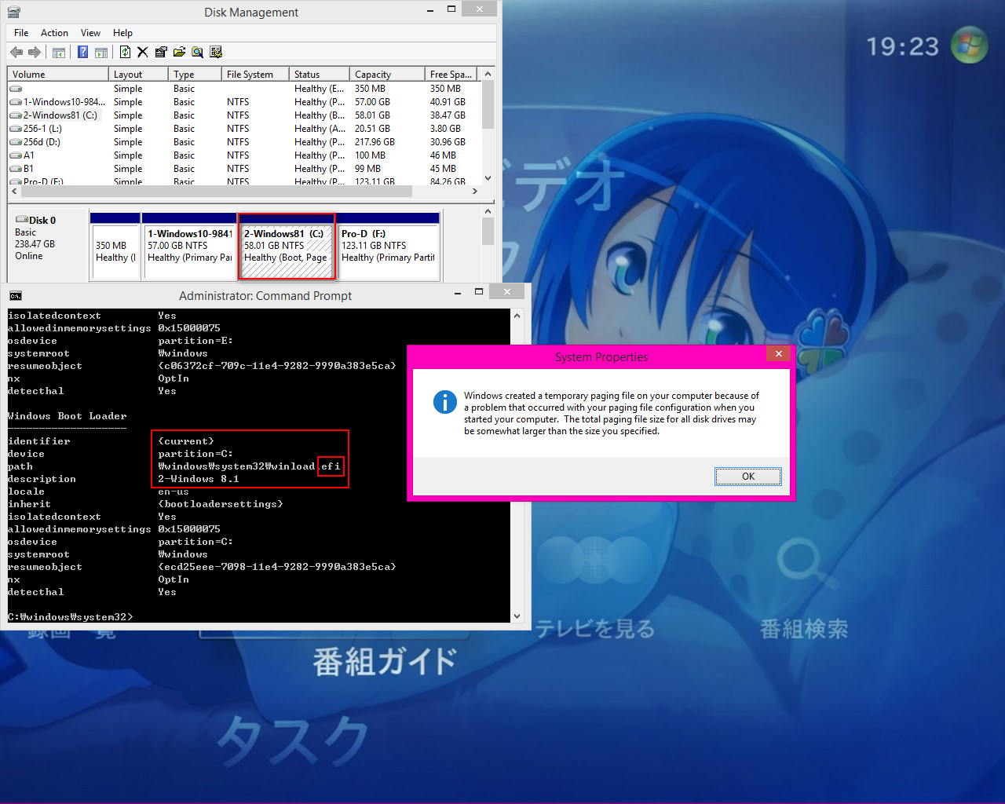The image size is (1005, 804).
Task: Sort by File System column header
Action: click(254, 75)
